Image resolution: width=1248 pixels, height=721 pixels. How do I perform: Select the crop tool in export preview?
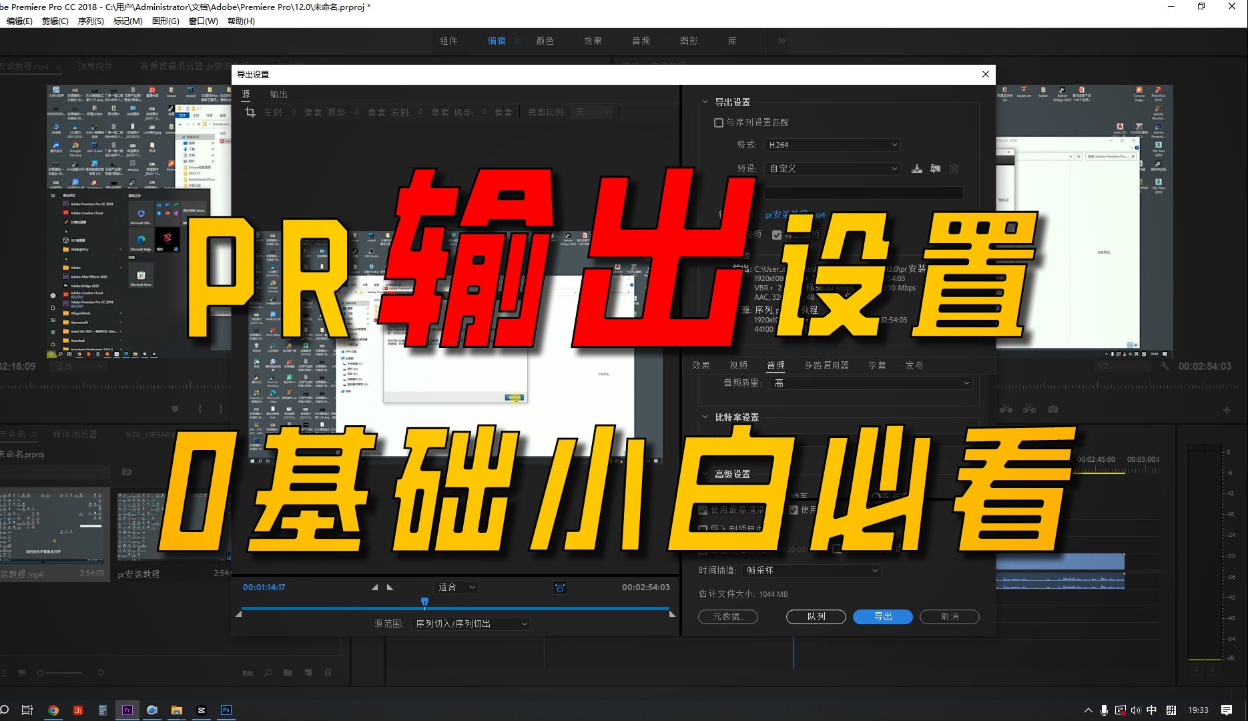click(x=250, y=112)
